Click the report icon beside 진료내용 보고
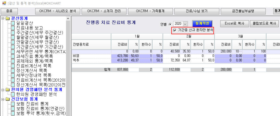The height and width of the screenshot is (116, 280). click(x=13, y=28)
